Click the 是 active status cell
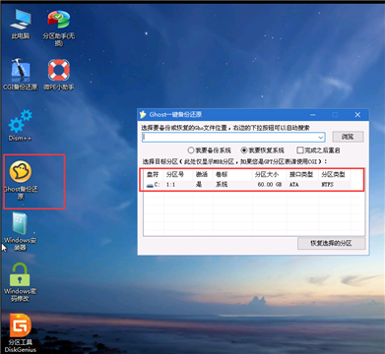Screen dimensions: 385x354 pos(199,185)
